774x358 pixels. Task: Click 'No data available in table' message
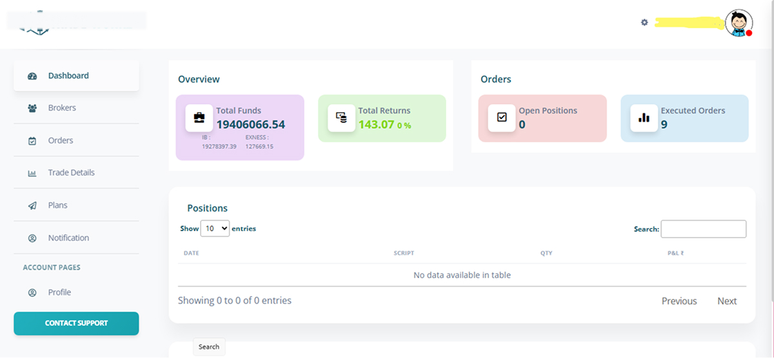(462, 275)
